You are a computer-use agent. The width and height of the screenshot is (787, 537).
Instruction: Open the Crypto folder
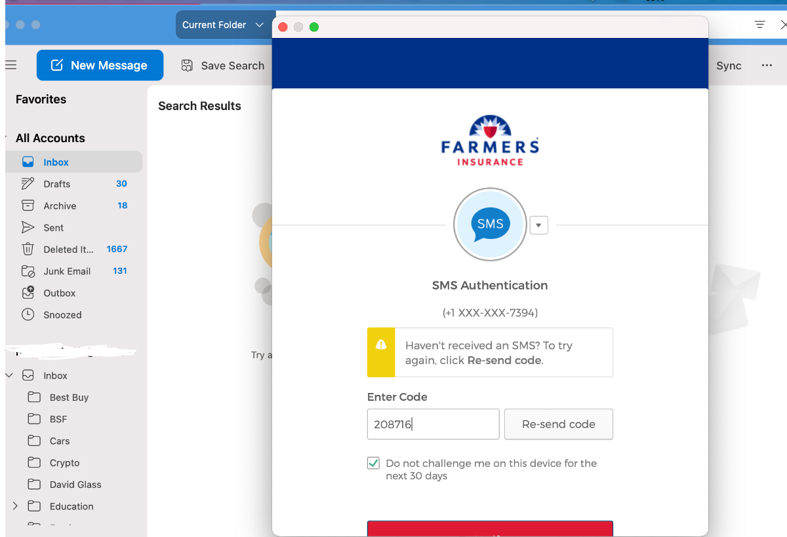tap(73, 462)
